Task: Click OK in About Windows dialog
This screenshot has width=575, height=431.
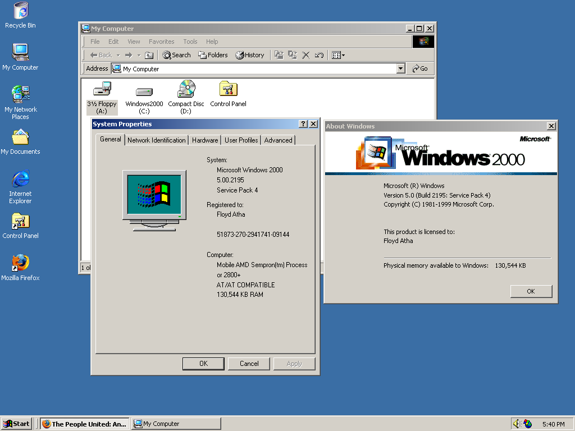Action: (531, 291)
